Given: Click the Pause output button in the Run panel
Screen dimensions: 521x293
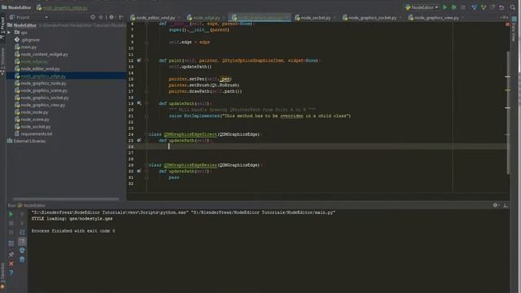Looking at the screenshot, I should coord(11,232).
